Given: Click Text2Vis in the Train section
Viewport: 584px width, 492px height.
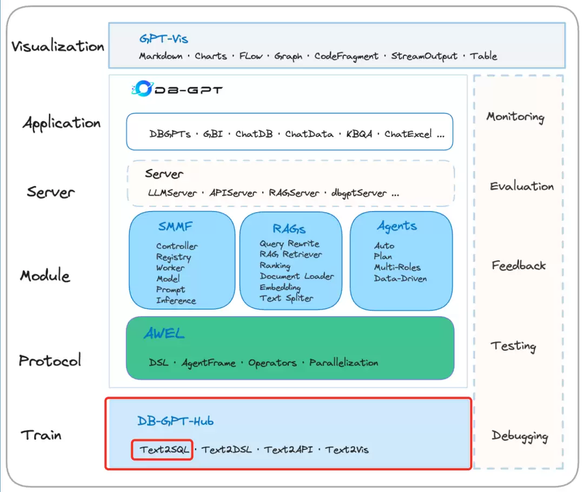Looking at the screenshot, I should [x=347, y=450].
